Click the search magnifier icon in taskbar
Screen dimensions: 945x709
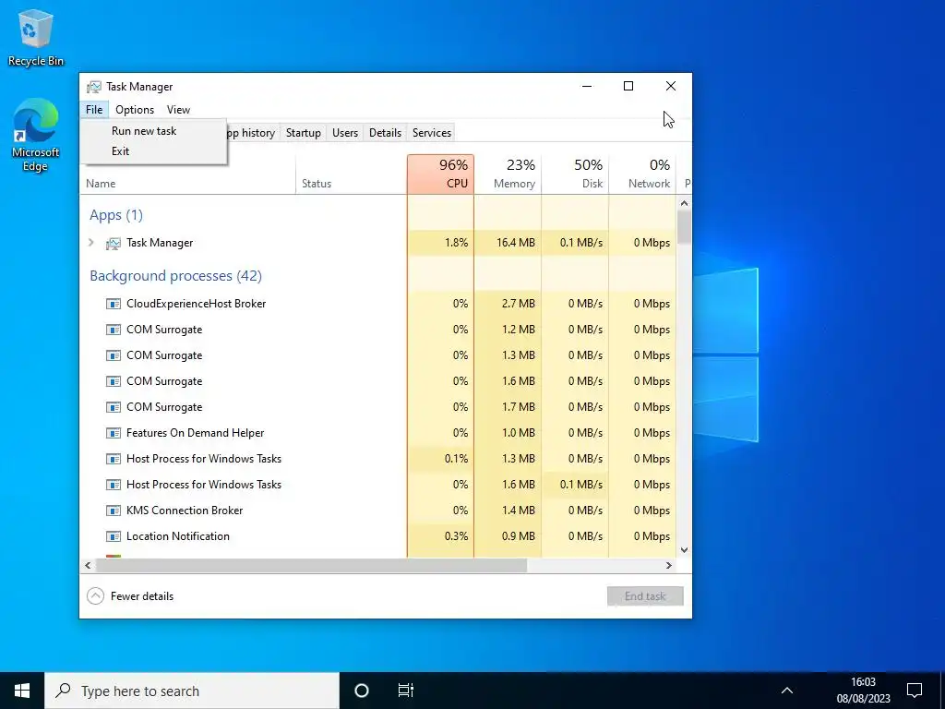(x=63, y=691)
